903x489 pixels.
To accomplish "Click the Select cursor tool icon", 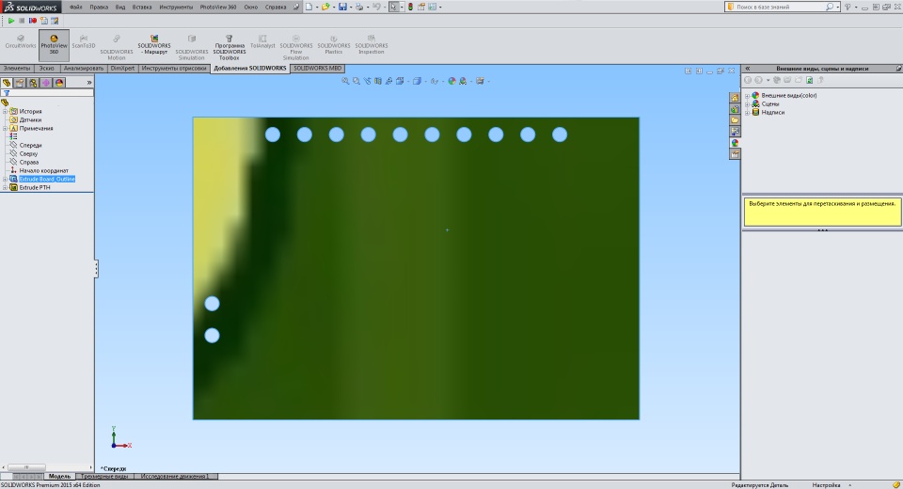I will (x=393, y=7).
